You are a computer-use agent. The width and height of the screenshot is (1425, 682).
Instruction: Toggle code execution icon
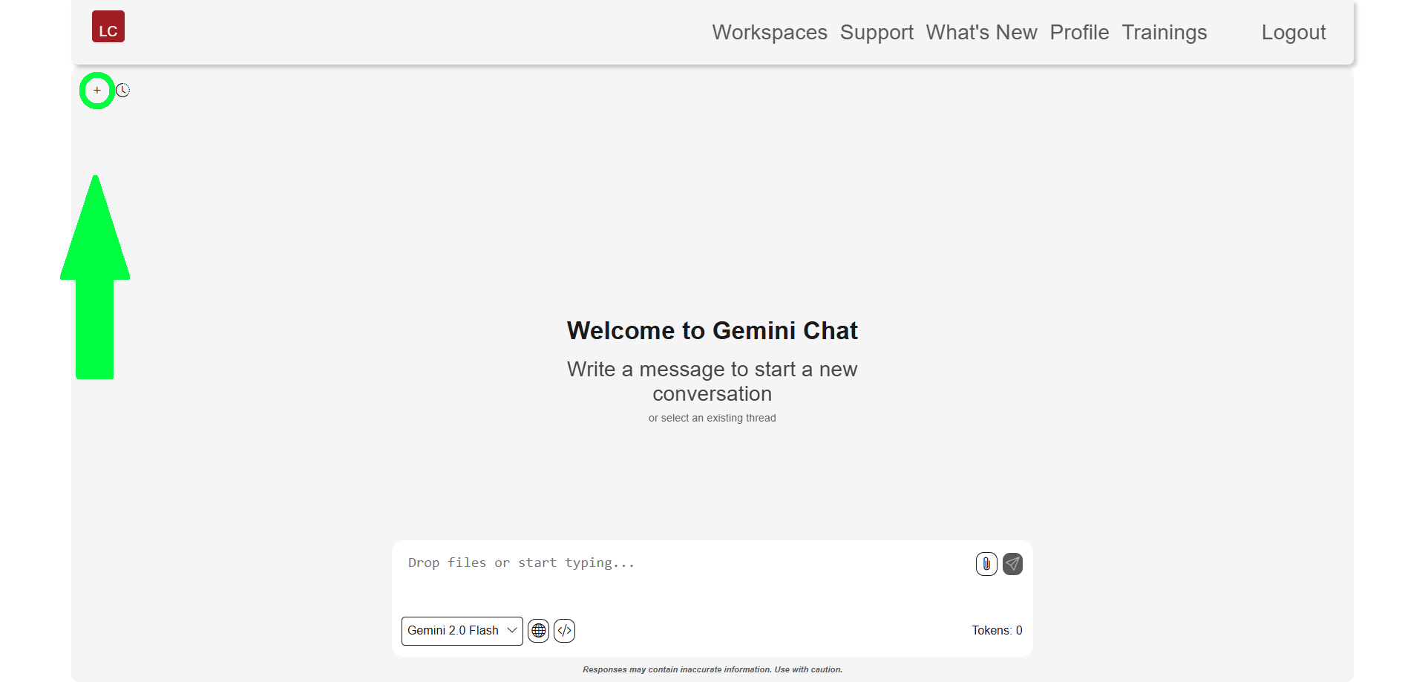point(565,631)
